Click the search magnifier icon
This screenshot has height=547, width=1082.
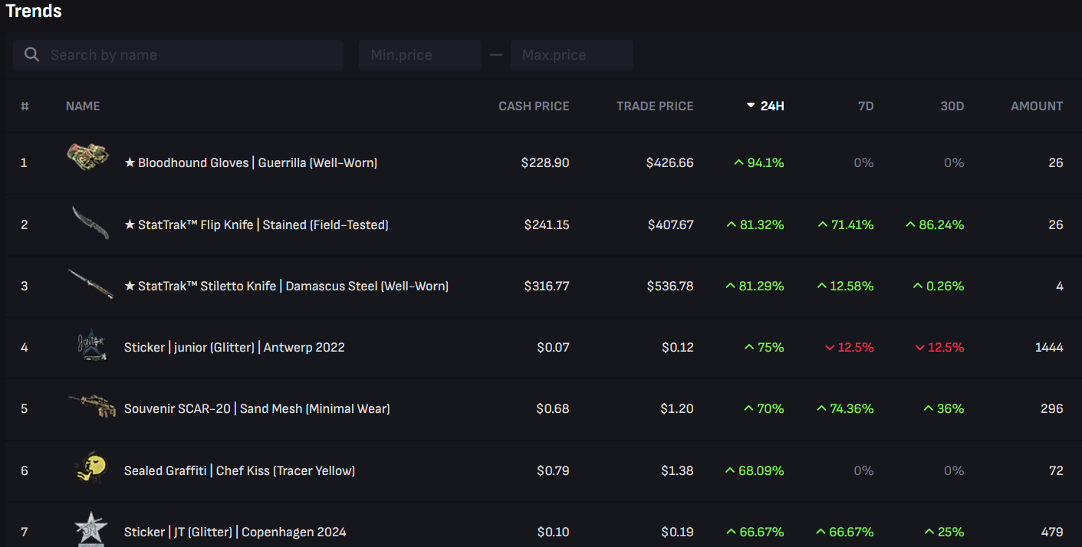31,55
